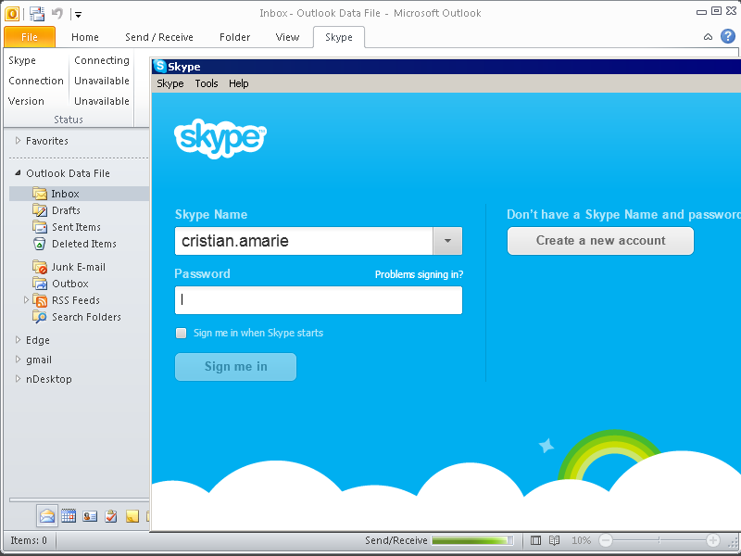
Task: Switch to Tasks view icon
Action: (111, 516)
